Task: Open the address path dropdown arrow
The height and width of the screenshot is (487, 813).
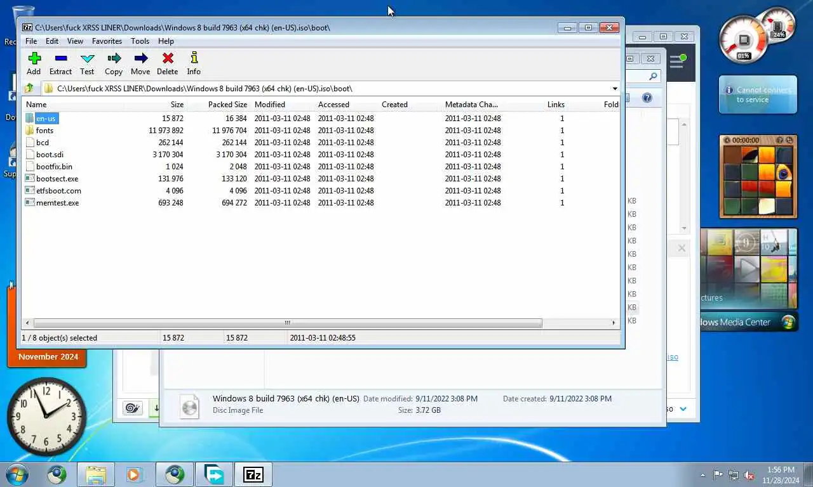Action: (x=614, y=89)
